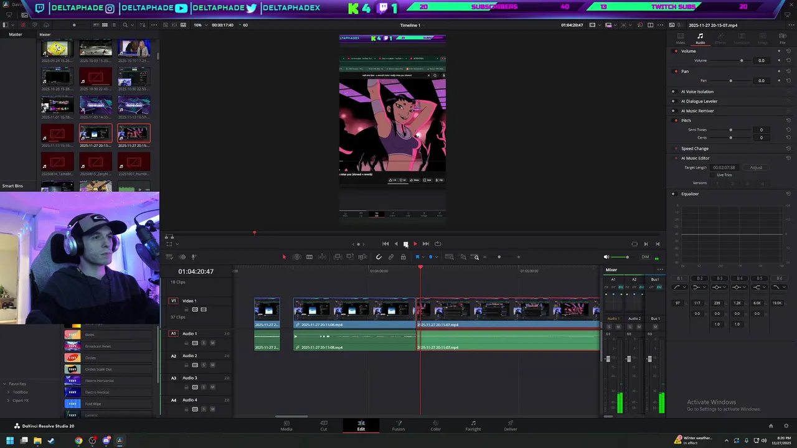
Task: Select the arrow Selection Mode tool
Action: click(x=284, y=257)
